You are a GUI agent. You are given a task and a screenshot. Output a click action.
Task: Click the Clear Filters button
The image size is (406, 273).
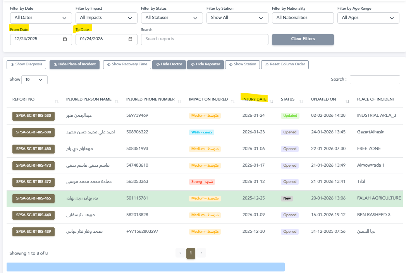pyautogui.click(x=303, y=39)
